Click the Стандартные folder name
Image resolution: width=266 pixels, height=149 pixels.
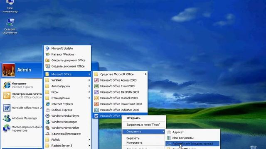point(61,98)
